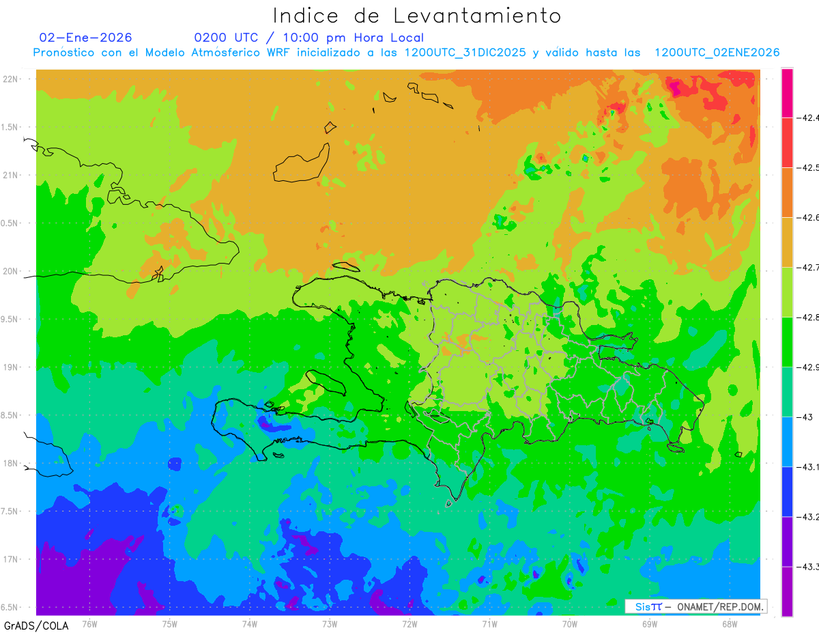Click the 'GrADS/COLA' credit label
The height and width of the screenshot is (633, 819).
coord(36,625)
